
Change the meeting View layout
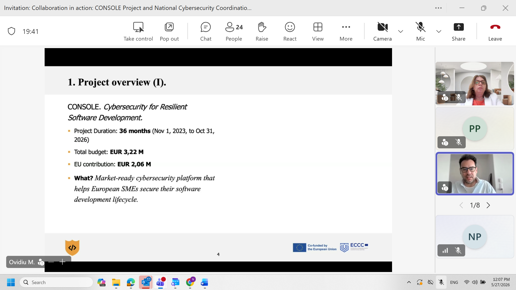click(318, 31)
